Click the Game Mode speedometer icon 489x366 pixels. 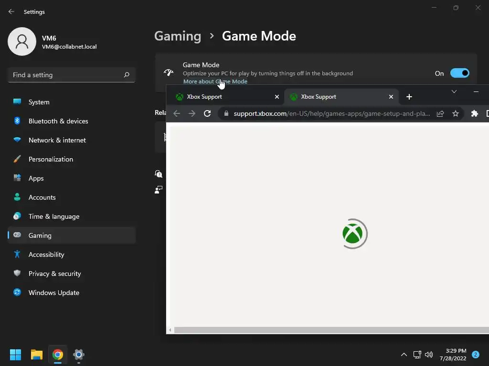169,73
